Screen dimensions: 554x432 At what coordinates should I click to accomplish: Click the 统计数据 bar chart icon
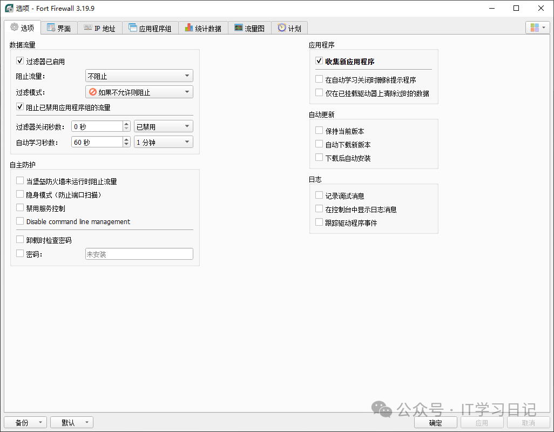189,28
